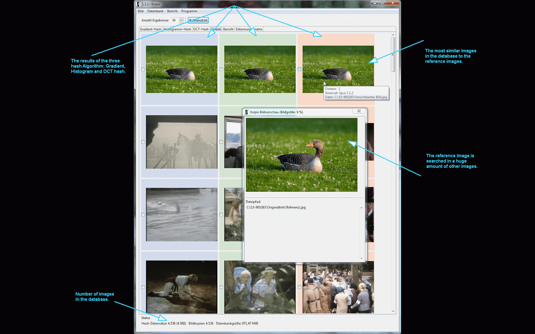Select the crowd of people thumbnail
The image size is (535, 334).
coord(338,287)
